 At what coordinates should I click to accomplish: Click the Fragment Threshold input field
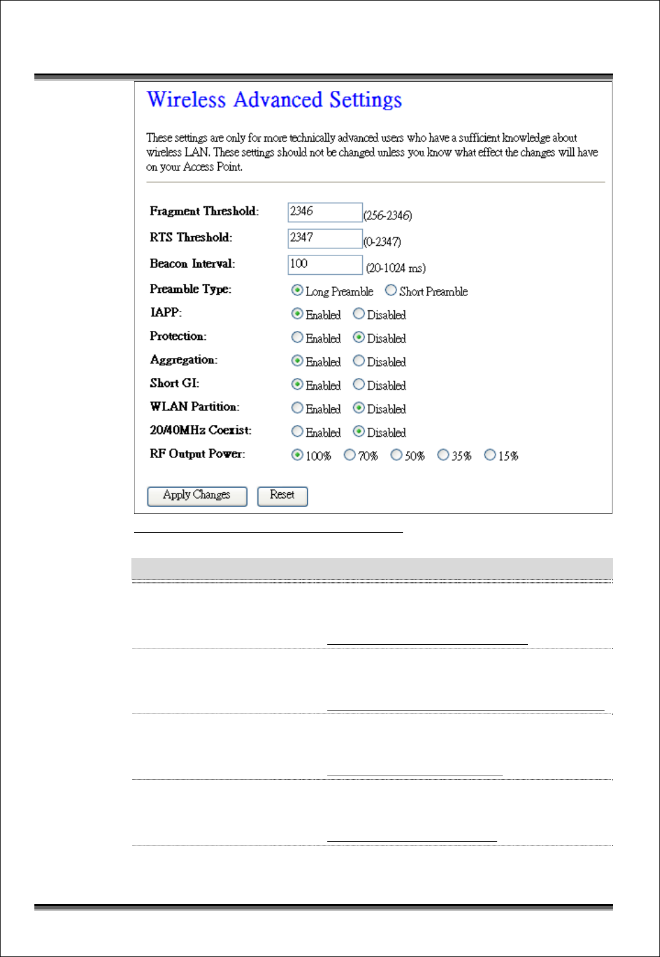point(325,212)
